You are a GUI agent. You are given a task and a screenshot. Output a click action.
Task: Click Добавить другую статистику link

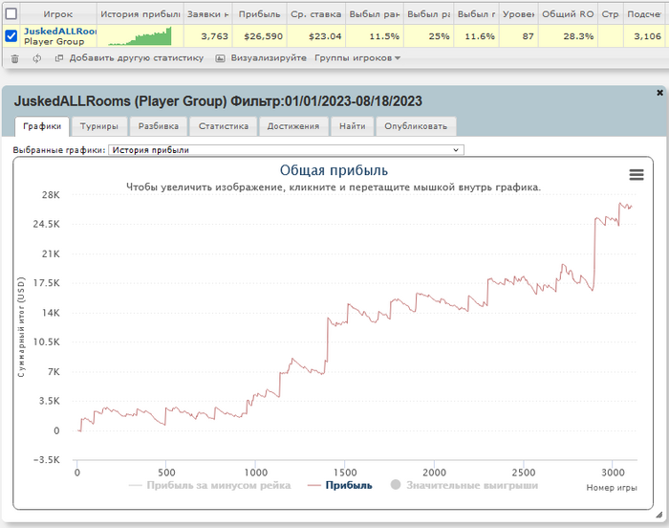(x=137, y=58)
